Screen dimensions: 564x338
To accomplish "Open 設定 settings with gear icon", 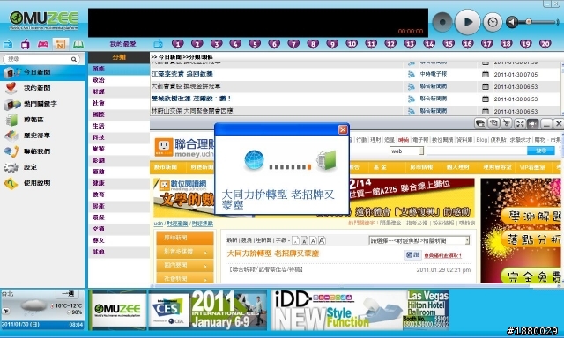I will pos(42,167).
